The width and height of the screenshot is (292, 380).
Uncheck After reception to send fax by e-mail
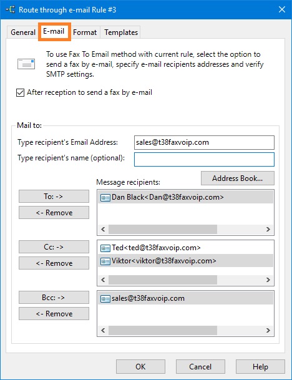pyautogui.click(x=21, y=92)
